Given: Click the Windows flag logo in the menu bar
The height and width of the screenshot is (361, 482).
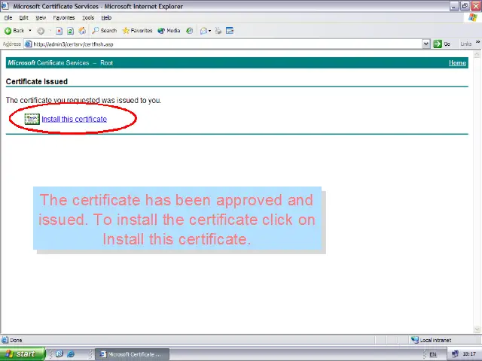Looking at the screenshot, I should click(x=473, y=17).
